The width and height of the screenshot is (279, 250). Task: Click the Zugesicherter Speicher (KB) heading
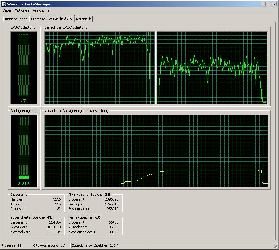32,217
